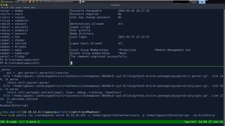This screenshot has width=225, height=126.
Task: Click the highlighted blue panel applet
Action: coord(202,2)
